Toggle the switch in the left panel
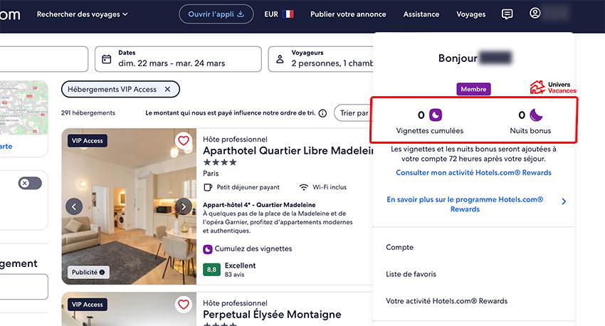 30,184
